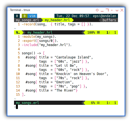Click the -record(song line in the header
The image size is (132, 123).
click(57, 24)
